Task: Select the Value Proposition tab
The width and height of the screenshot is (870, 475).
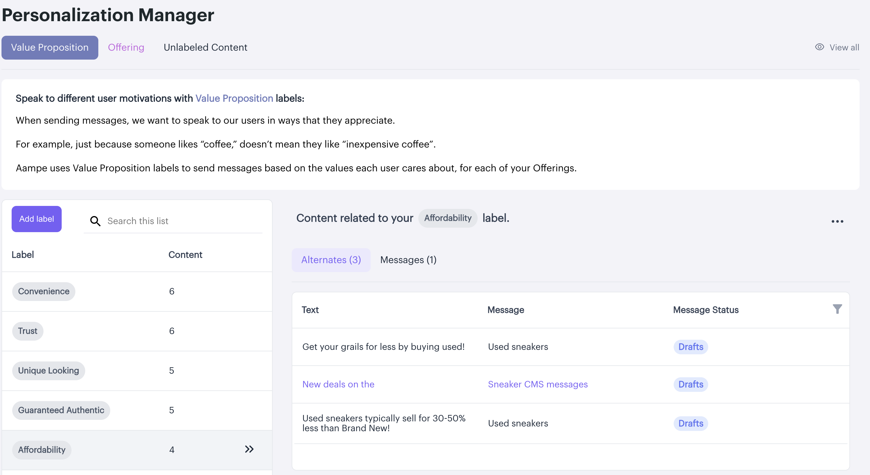Action: pos(50,48)
